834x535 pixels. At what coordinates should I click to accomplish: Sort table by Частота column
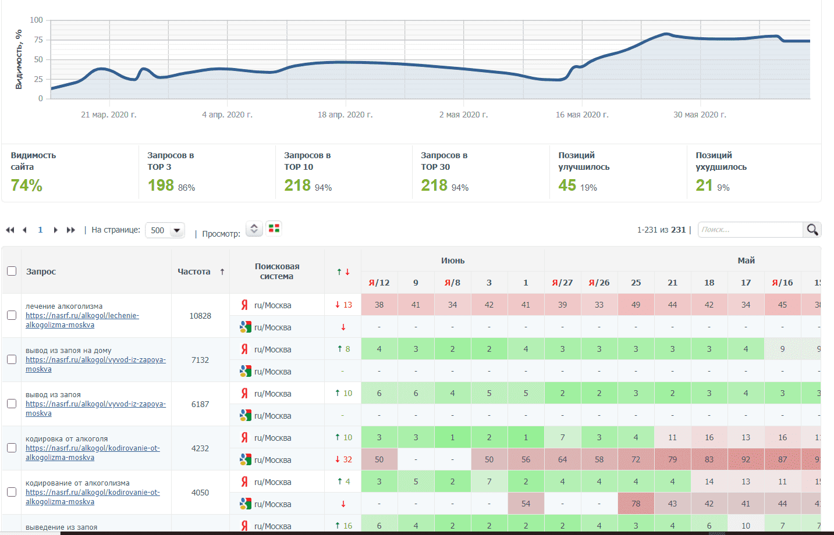(x=194, y=272)
